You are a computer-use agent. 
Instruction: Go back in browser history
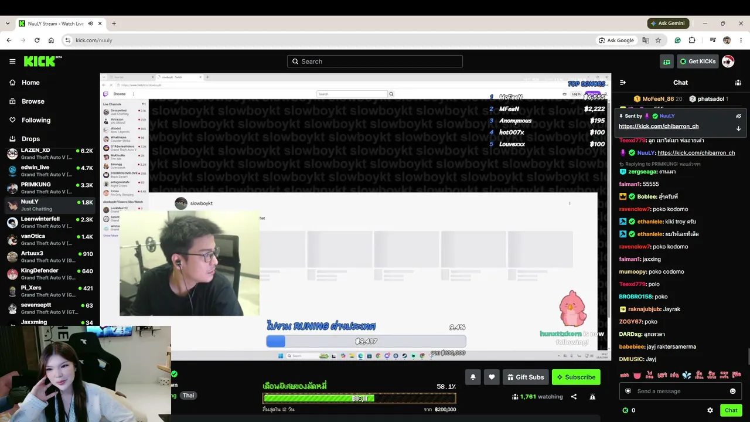point(9,40)
